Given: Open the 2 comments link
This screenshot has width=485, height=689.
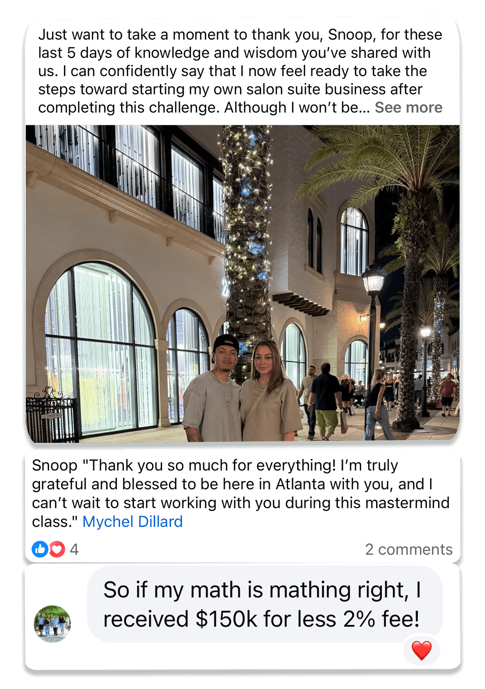Looking at the screenshot, I should coord(409,549).
